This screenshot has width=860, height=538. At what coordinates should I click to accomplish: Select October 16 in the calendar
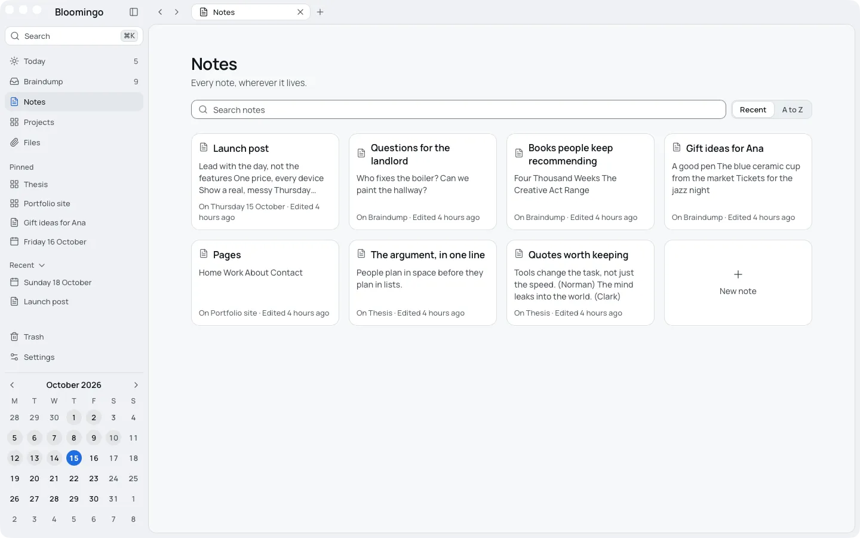click(x=94, y=458)
